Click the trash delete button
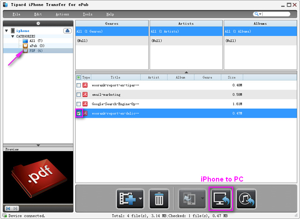 pos(159,199)
